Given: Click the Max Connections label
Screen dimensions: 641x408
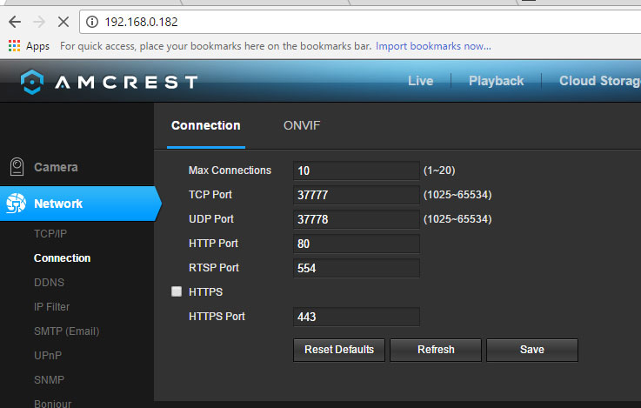Looking at the screenshot, I should (x=230, y=170).
